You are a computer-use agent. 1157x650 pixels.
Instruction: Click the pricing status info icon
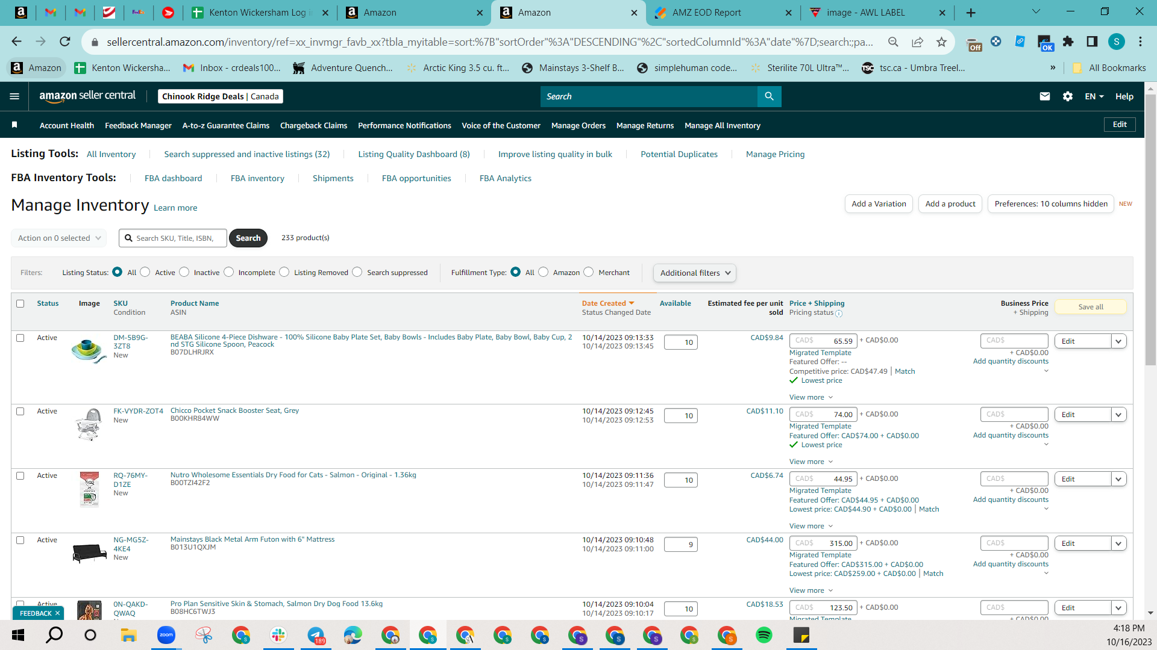[x=839, y=314]
